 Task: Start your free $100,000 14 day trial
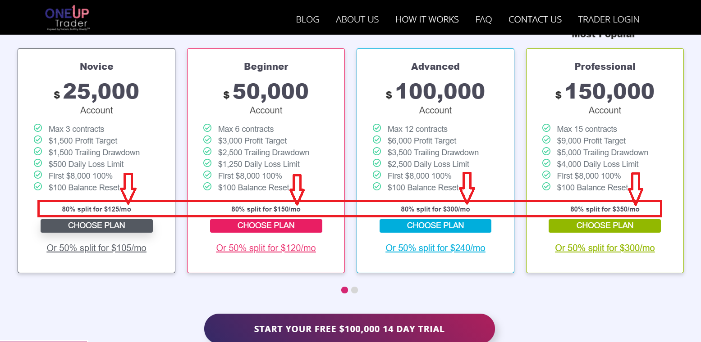point(349,329)
